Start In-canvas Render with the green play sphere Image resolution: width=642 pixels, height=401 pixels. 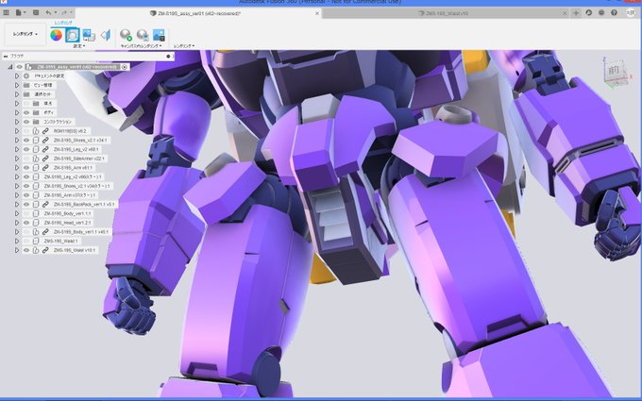pyautogui.click(x=126, y=35)
